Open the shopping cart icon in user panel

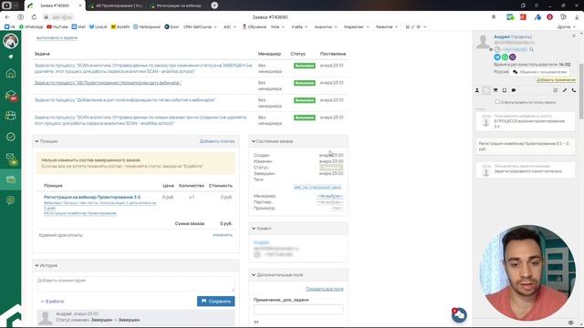pyautogui.click(x=495, y=90)
